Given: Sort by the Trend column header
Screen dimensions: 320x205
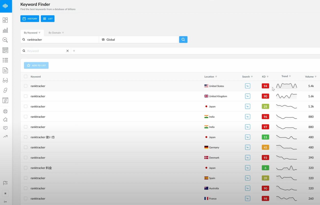Looking at the screenshot, I should coord(286,76).
